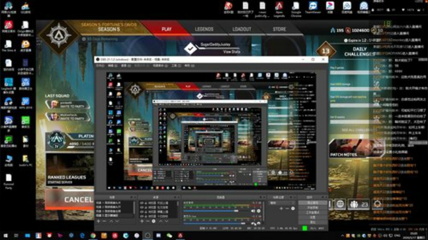Image resolution: width=428 pixels, height=240 pixels.
Task: Select the PLAY tab in Apex
Action: (x=166, y=29)
